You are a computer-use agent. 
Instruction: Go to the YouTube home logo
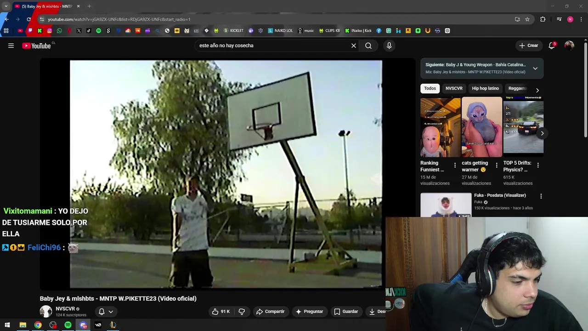[36, 46]
